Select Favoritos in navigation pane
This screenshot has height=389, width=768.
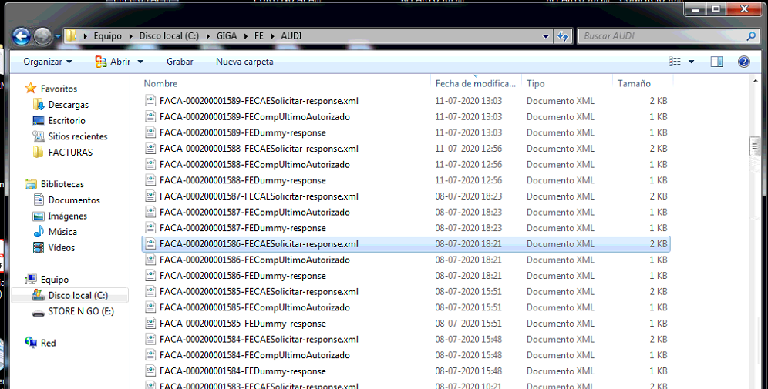coord(59,89)
